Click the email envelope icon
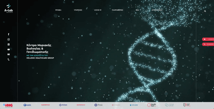This screenshot has width=214, height=109. 9,54
